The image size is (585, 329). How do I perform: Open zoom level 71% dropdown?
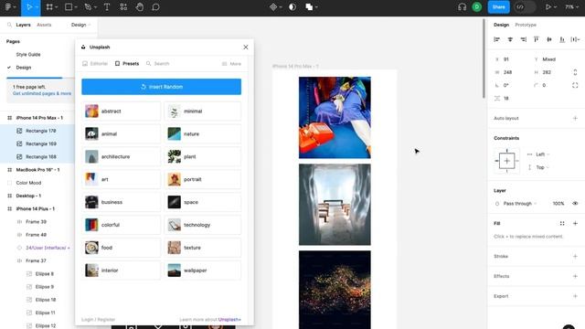click(571, 7)
